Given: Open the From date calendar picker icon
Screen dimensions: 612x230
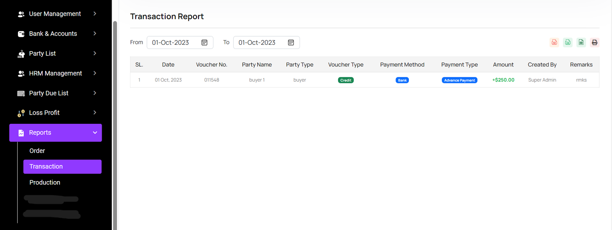Looking at the screenshot, I should point(204,42).
